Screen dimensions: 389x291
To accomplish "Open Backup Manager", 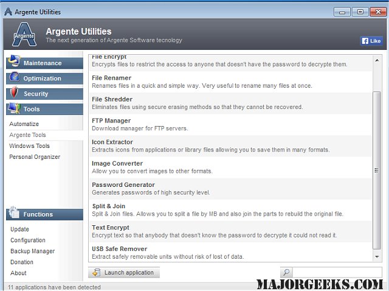I will pyautogui.click(x=32, y=251).
